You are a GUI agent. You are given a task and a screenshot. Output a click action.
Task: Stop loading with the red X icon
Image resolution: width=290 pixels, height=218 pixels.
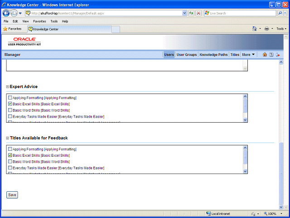pyautogui.click(x=198, y=13)
